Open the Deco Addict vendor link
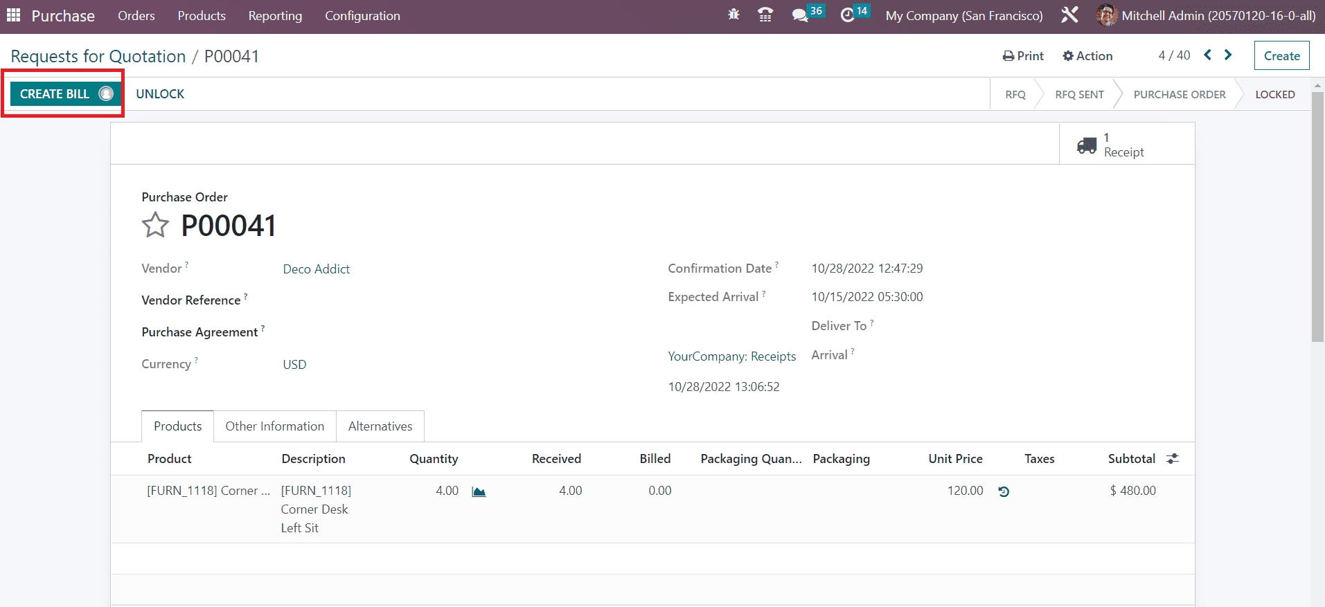The height and width of the screenshot is (607, 1325). click(x=316, y=269)
